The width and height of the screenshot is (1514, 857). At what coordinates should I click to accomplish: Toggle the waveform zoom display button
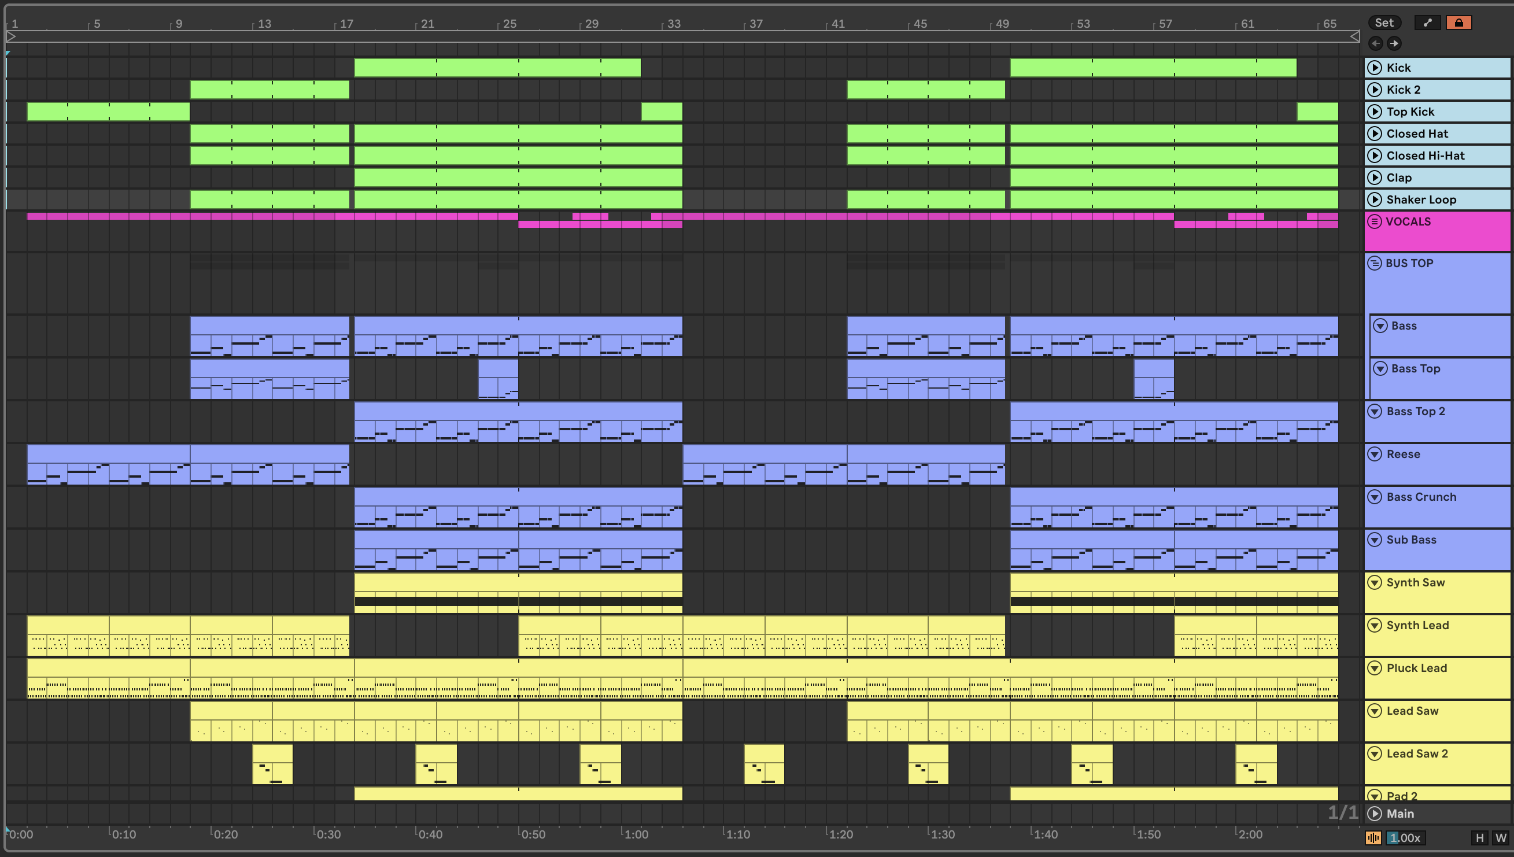coord(1373,837)
